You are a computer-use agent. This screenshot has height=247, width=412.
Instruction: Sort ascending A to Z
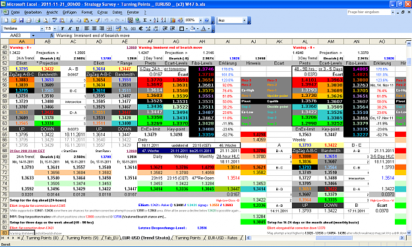pyautogui.click(x=156, y=20)
